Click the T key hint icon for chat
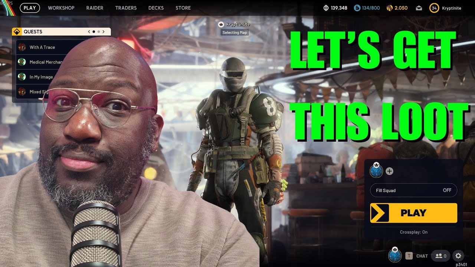Screen dimensions: 475x267 pyautogui.click(x=409, y=256)
